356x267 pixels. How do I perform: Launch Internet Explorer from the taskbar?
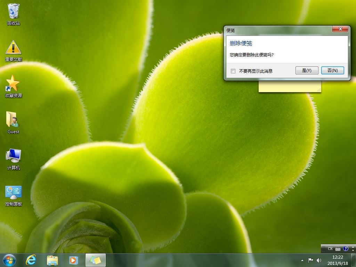tap(31, 260)
